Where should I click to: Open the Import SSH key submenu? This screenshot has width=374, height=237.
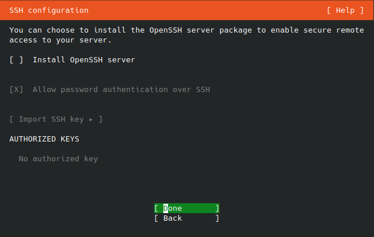coord(56,119)
